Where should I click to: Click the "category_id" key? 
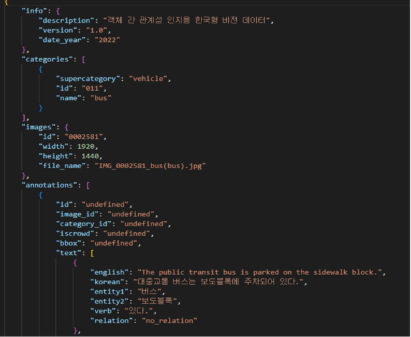coord(83,224)
